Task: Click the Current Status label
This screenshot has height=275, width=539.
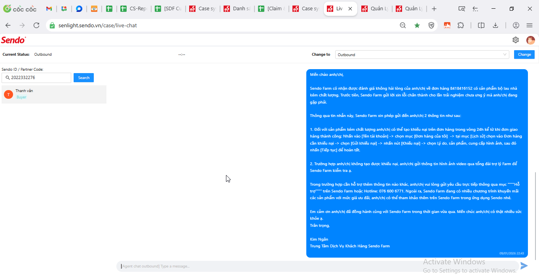Action: click(16, 55)
